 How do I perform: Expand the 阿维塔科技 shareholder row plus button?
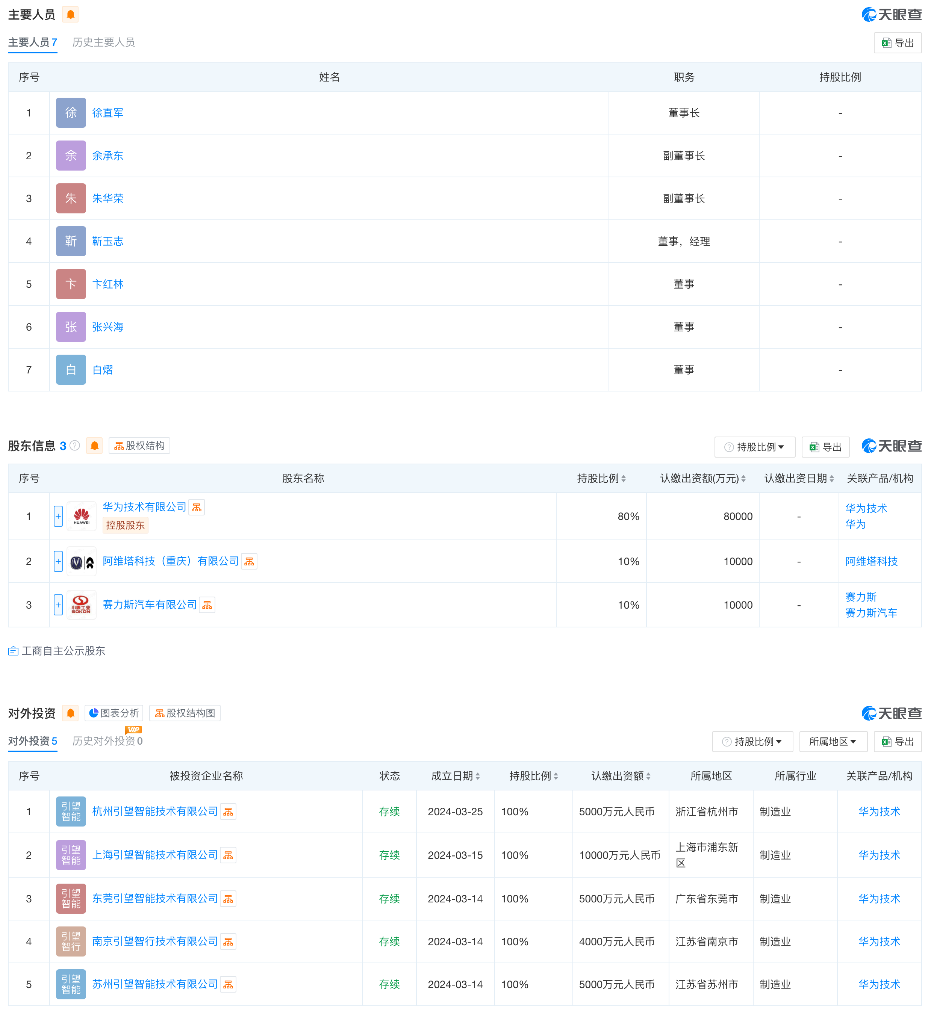click(x=58, y=562)
